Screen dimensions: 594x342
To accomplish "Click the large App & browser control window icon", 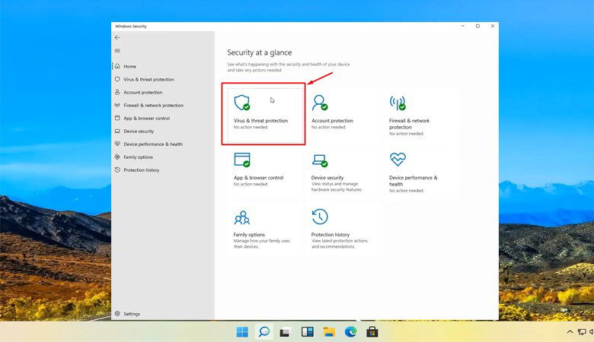I will [242, 160].
